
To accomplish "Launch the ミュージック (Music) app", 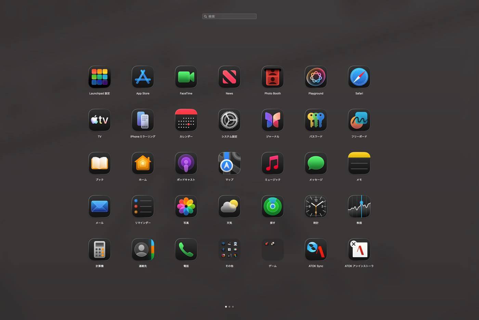I will click(x=273, y=163).
